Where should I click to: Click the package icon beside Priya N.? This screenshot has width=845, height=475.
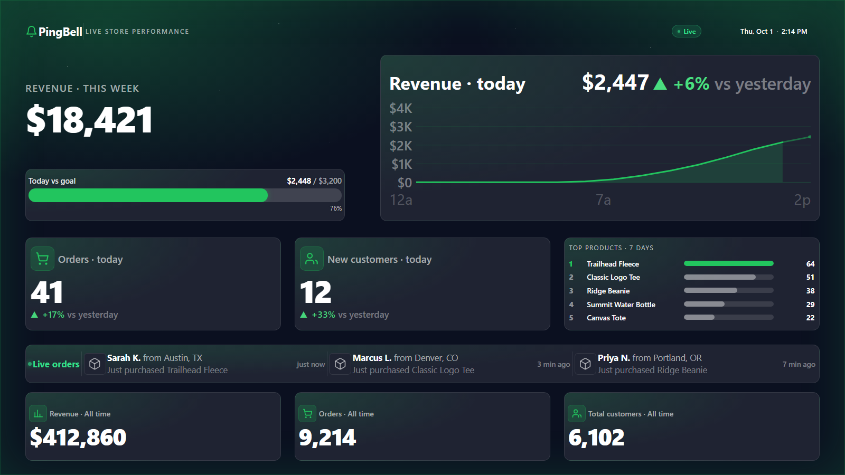pyautogui.click(x=585, y=364)
